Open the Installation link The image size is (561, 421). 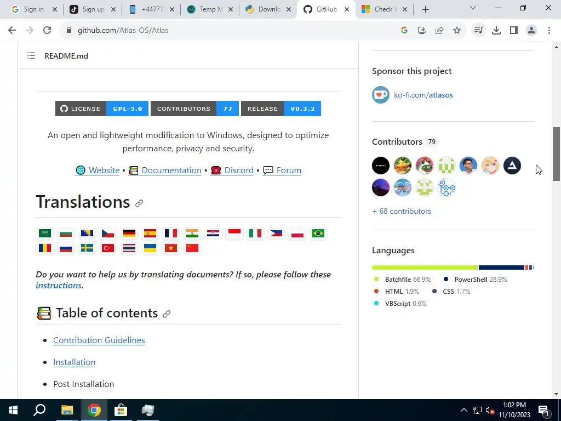75,362
